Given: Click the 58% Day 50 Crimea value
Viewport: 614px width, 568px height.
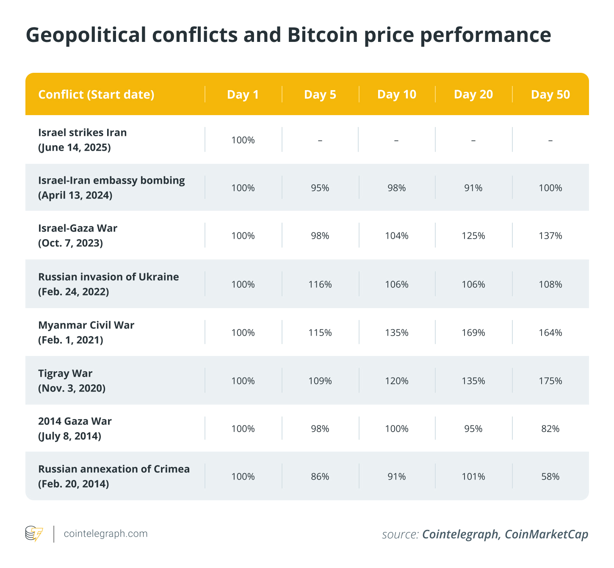Looking at the screenshot, I should coord(550,477).
